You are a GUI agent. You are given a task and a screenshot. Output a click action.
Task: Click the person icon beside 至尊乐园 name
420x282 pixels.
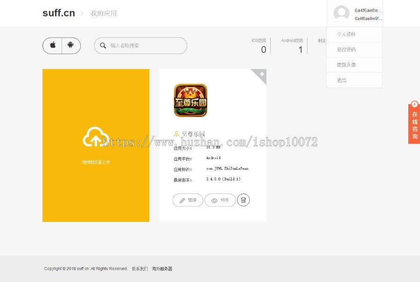coord(176,134)
